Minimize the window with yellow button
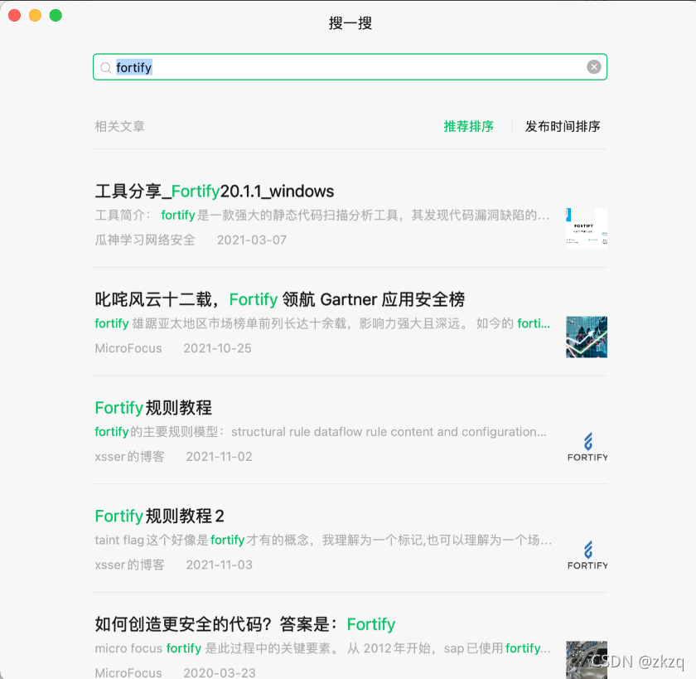The image size is (696, 679). pyautogui.click(x=35, y=15)
